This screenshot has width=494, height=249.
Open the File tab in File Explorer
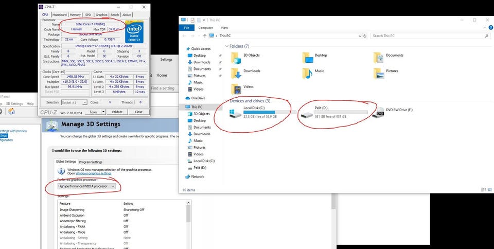pyautogui.click(x=186, y=28)
